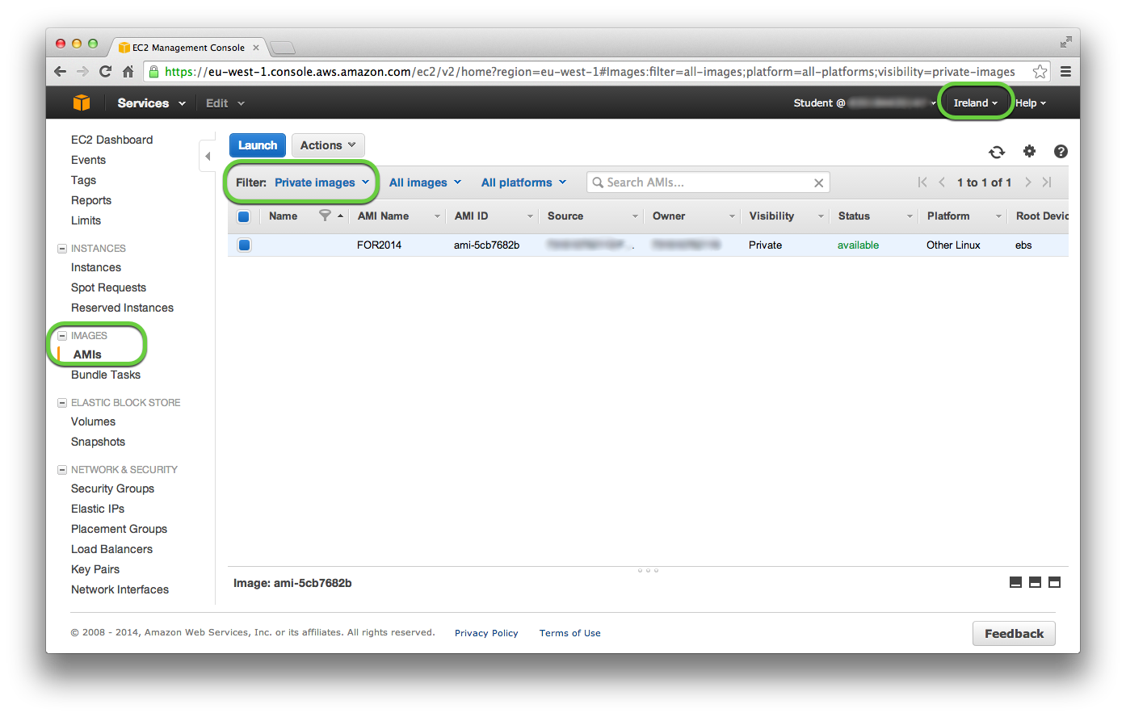Collapse the NETWORK & SECURITY section

coord(62,470)
